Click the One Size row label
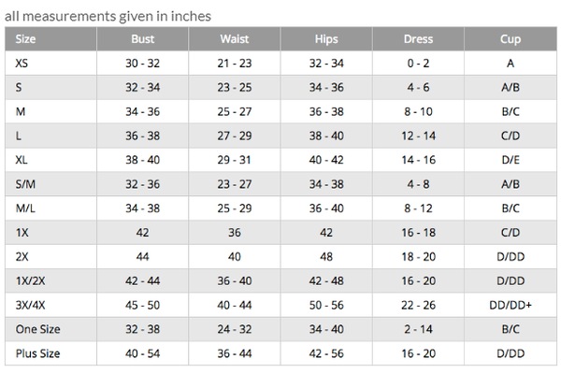This screenshot has width=561, height=373. tap(38, 329)
